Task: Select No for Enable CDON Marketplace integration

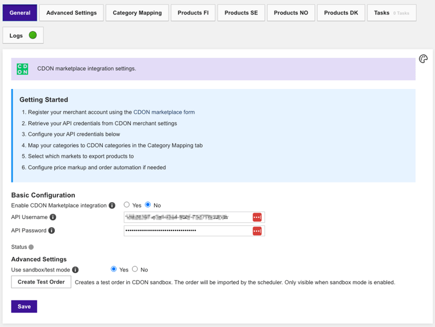Action: [x=148, y=205]
